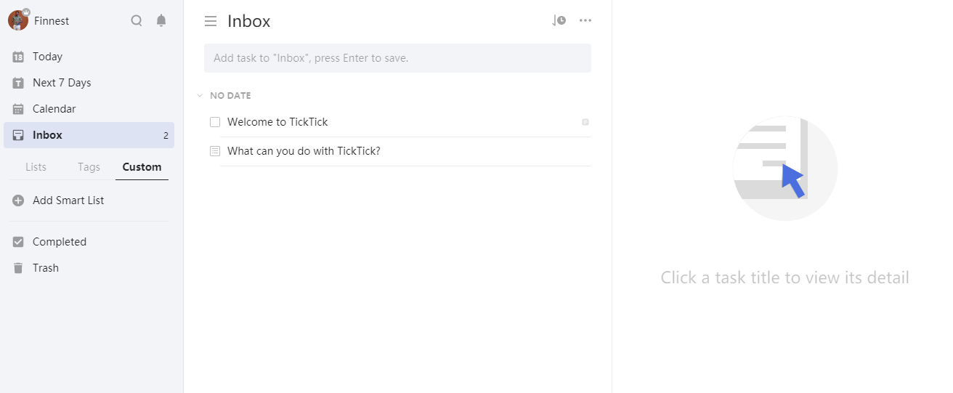This screenshot has width=953, height=393.
Task: Switch to the Tags tab
Action: 89,167
